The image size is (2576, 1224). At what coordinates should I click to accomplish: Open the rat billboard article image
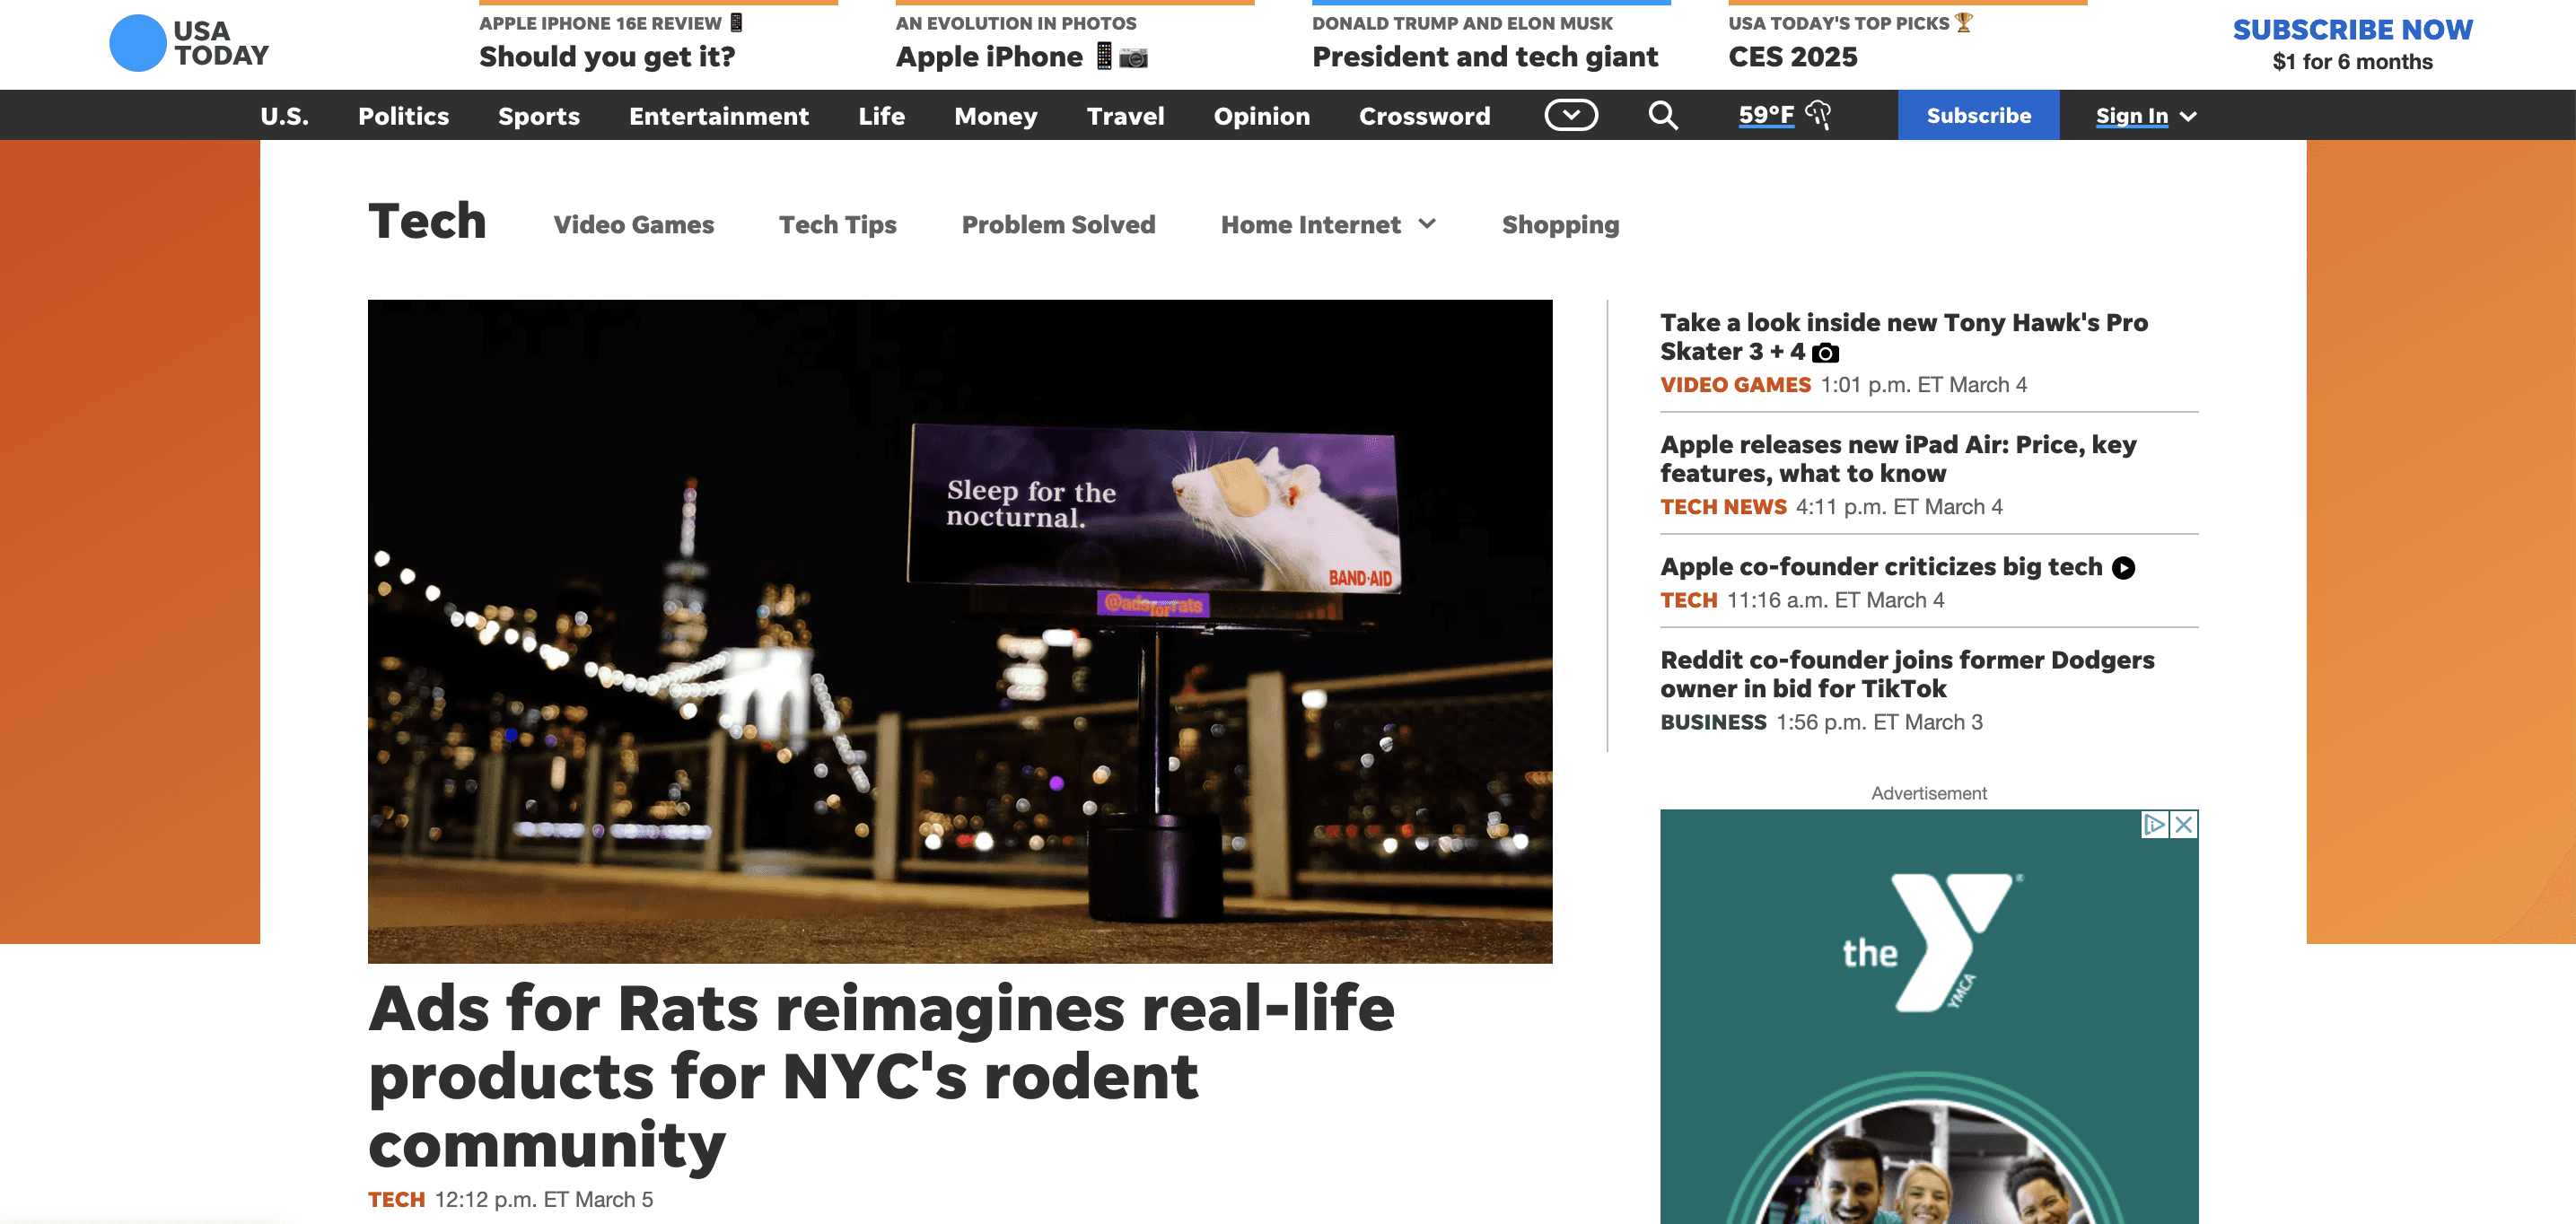point(959,630)
